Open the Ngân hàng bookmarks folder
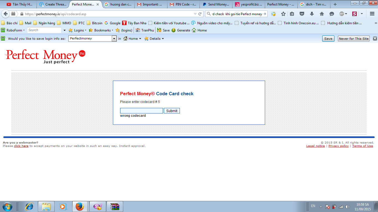Screen dimensions: 378x212 point(44,23)
